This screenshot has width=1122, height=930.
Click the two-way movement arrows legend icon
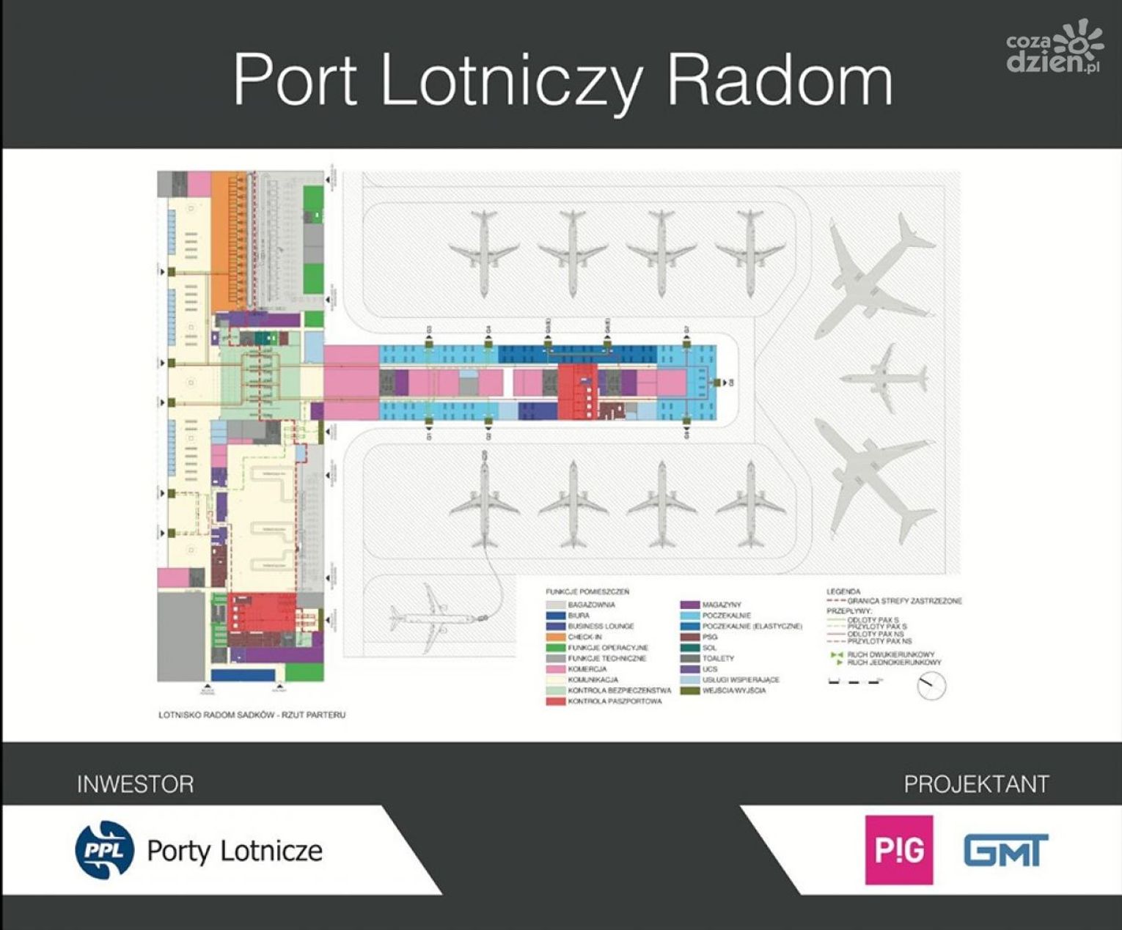(x=836, y=654)
